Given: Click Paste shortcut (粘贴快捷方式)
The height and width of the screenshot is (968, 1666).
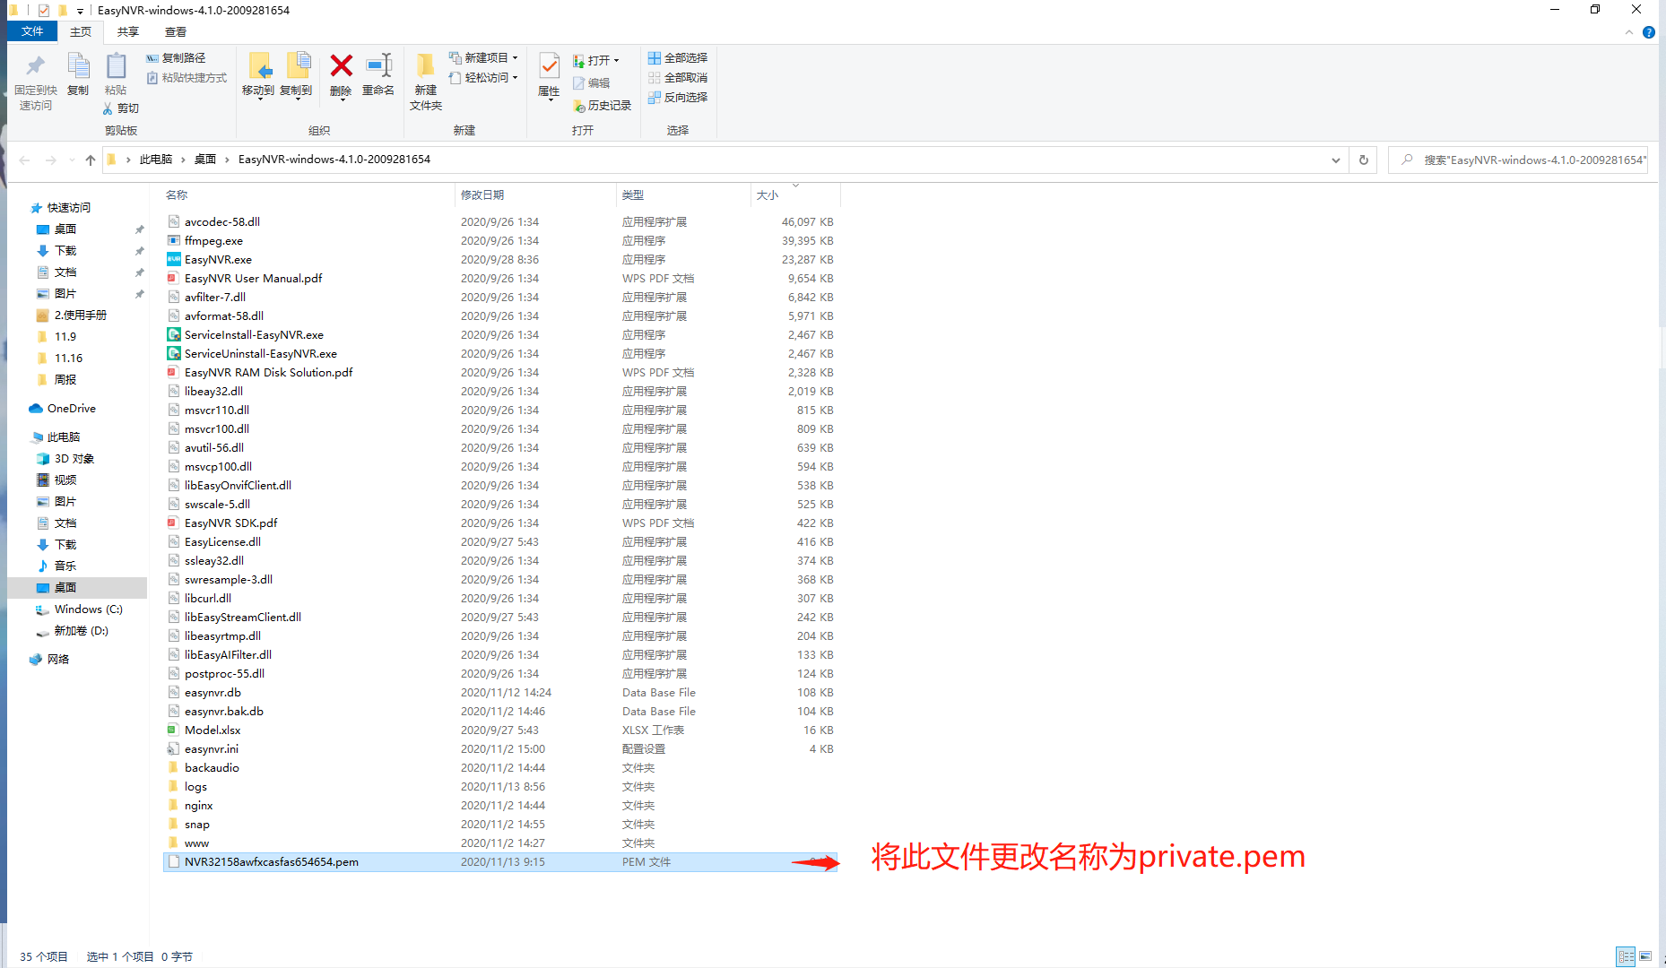Looking at the screenshot, I should tap(187, 78).
